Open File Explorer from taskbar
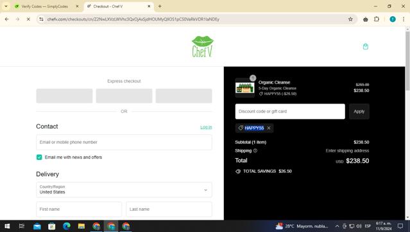 (81, 226)
